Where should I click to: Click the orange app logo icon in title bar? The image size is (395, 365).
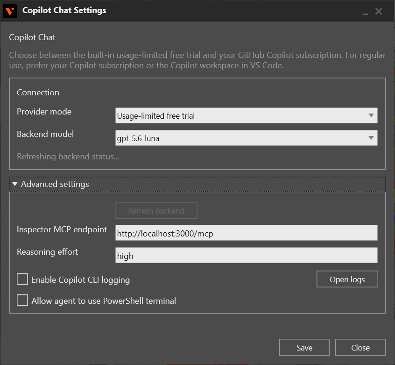(x=10, y=11)
